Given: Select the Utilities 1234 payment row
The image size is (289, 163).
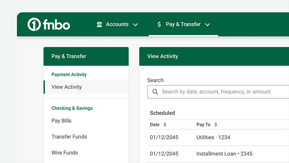Looking at the screenshot, I should tap(218, 137).
